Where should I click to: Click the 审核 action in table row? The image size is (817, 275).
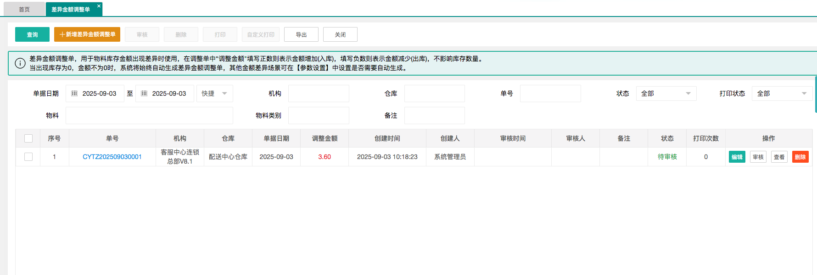pyautogui.click(x=758, y=157)
